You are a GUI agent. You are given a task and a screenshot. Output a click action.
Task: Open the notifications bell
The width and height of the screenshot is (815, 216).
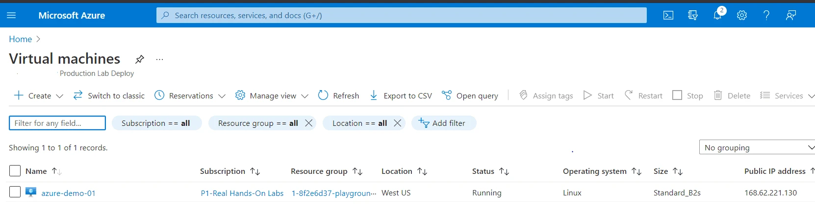click(717, 15)
